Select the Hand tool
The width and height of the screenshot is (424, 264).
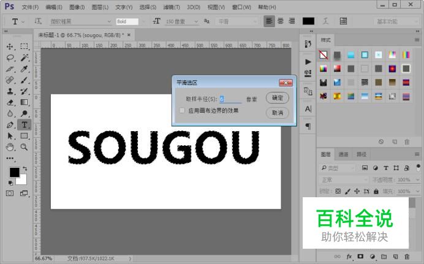point(10,147)
